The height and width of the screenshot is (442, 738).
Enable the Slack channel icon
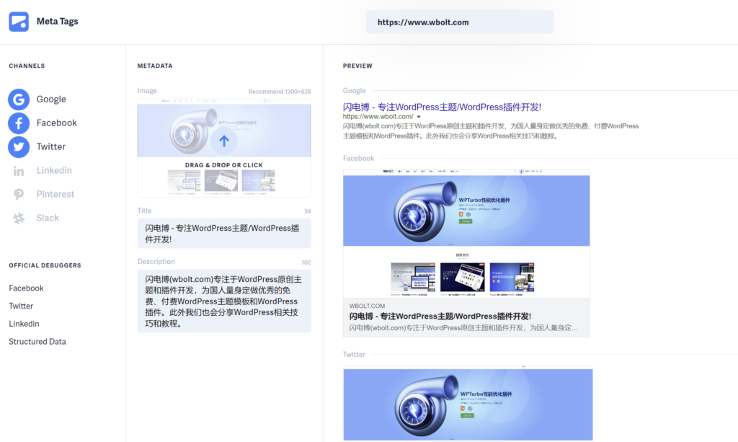tap(19, 218)
